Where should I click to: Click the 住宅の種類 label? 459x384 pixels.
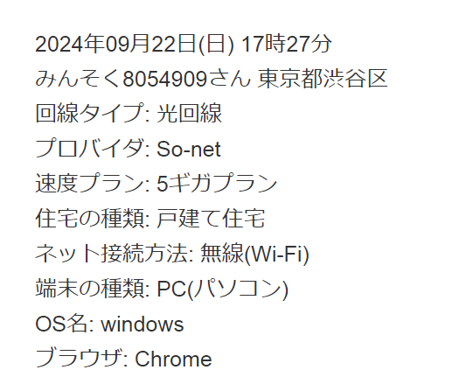point(89,218)
